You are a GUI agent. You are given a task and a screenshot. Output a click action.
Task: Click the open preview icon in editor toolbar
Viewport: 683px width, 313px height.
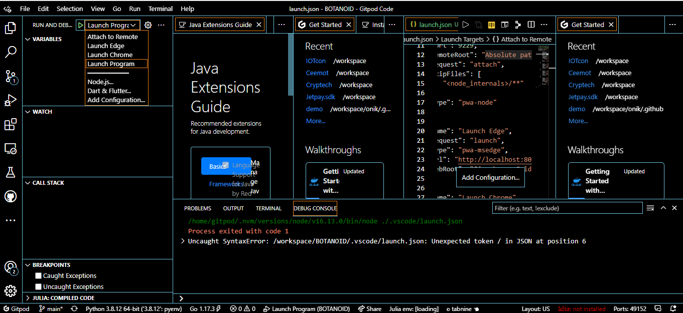[505, 25]
